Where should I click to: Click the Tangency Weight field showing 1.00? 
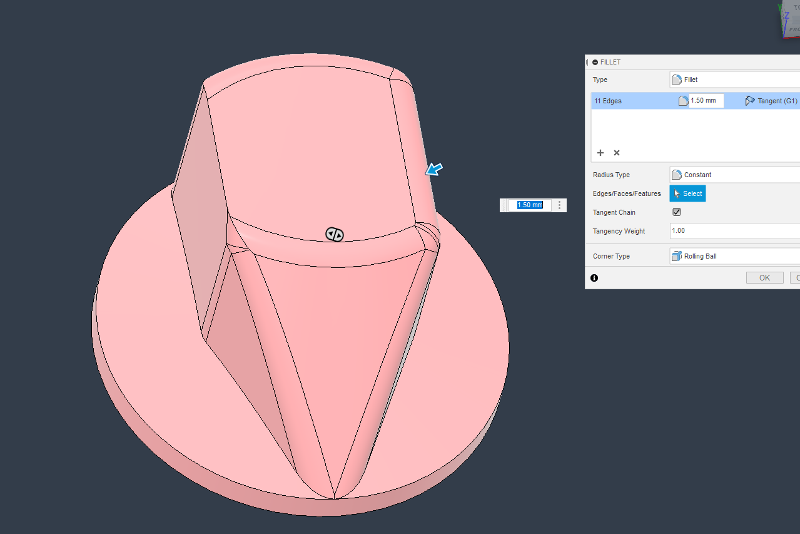tap(735, 231)
